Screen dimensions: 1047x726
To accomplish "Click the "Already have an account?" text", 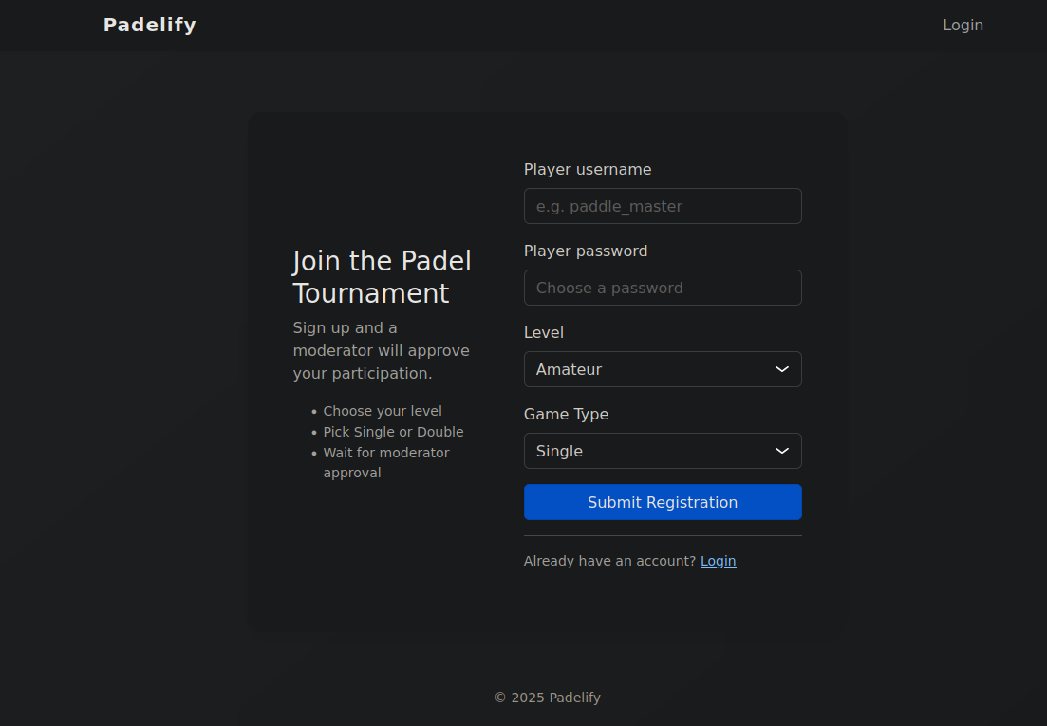I will click(609, 561).
